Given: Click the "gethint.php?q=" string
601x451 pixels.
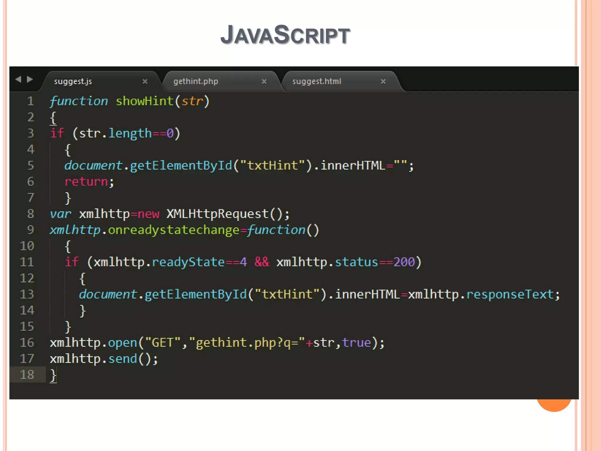Looking at the screenshot, I should tap(247, 343).
